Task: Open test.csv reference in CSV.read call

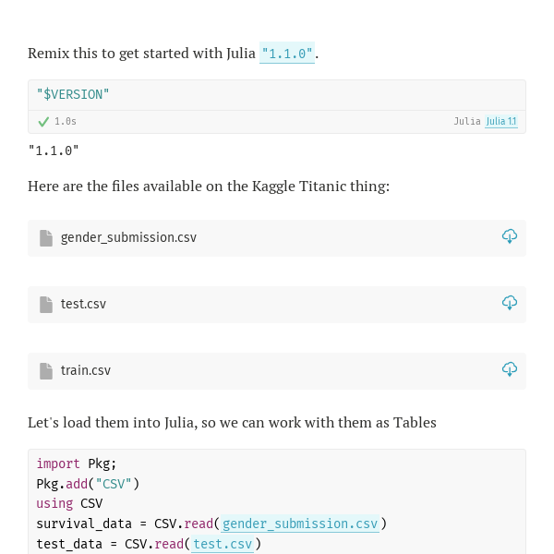Action: click(223, 544)
